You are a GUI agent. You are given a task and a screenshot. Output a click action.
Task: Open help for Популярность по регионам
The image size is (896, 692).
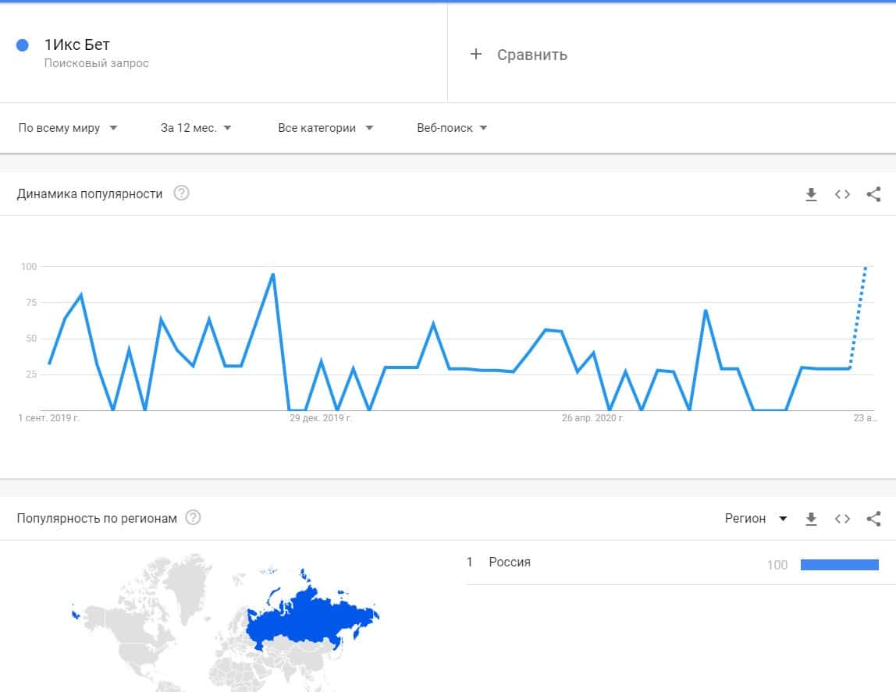coord(193,518)
